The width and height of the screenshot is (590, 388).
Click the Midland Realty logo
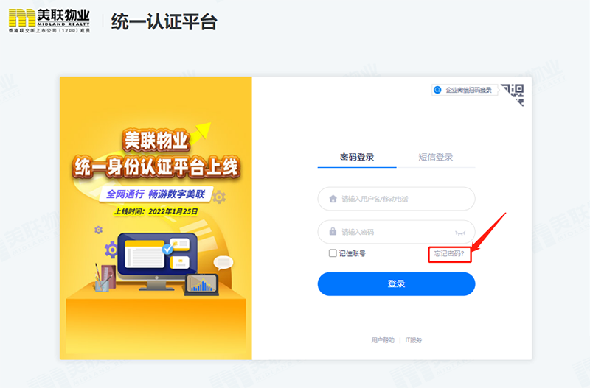49,21
